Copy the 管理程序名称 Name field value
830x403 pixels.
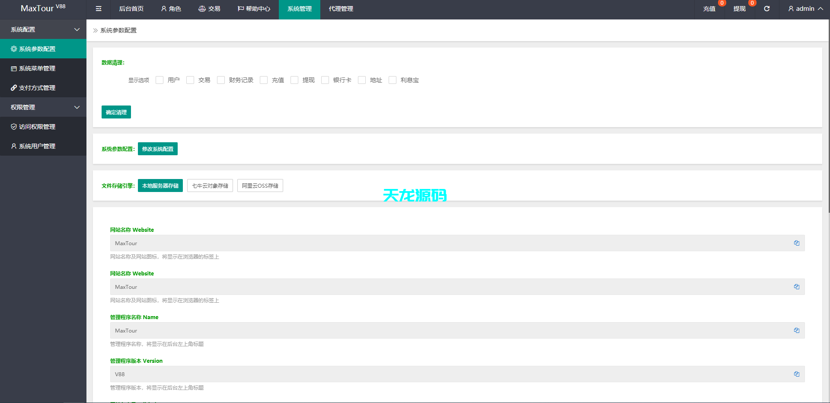point(796,330)
